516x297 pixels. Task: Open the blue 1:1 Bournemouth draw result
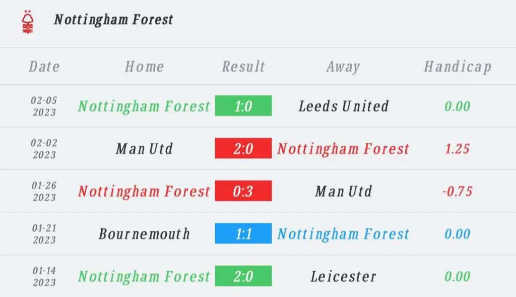coord(243,233)
